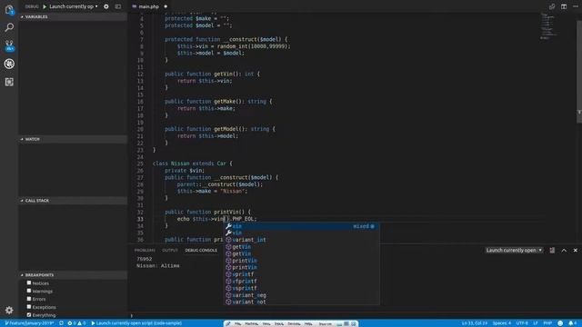Collapse the BREAKPOINTS section
The image size is (582, 327).
73,275
